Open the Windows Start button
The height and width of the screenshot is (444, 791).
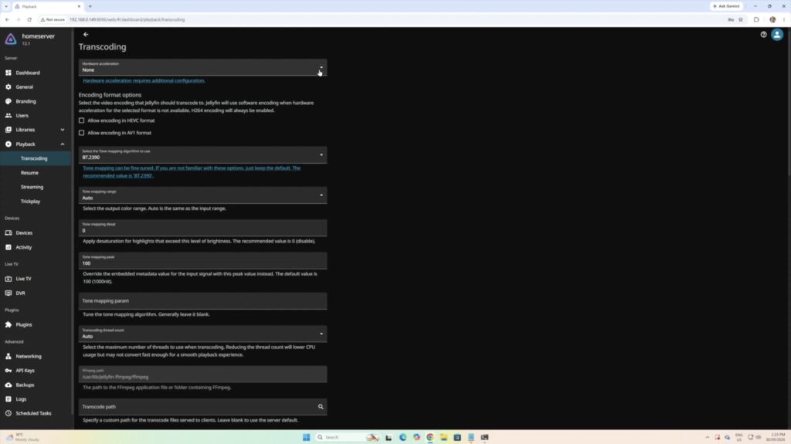[306, 438]
